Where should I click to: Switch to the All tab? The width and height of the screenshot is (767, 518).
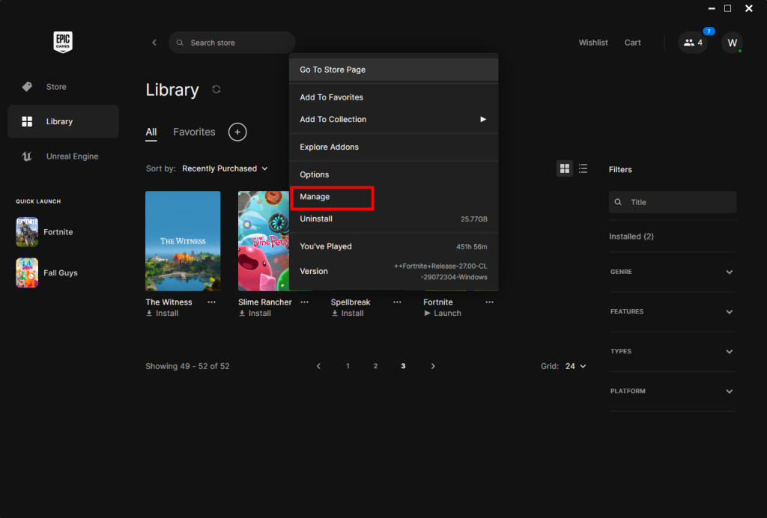(151, 132)
